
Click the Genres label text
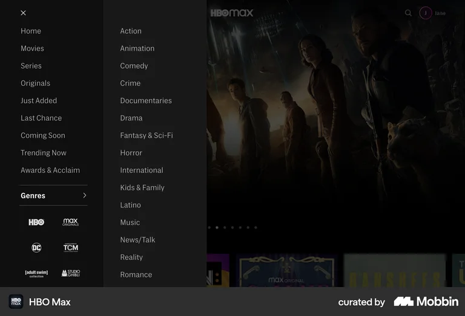tap(33, 196)
